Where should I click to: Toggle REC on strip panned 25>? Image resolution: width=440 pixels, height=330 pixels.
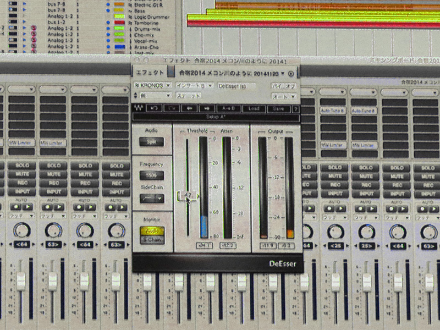[x=366, y=185]
